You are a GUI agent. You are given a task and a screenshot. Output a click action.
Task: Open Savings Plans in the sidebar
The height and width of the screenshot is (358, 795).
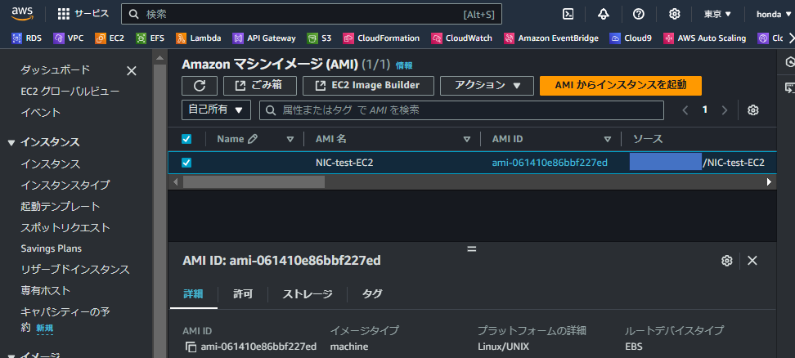point(52,248)
